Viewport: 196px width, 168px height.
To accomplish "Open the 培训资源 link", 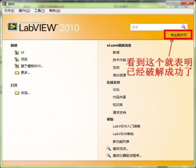I will (x=119, y=75).
